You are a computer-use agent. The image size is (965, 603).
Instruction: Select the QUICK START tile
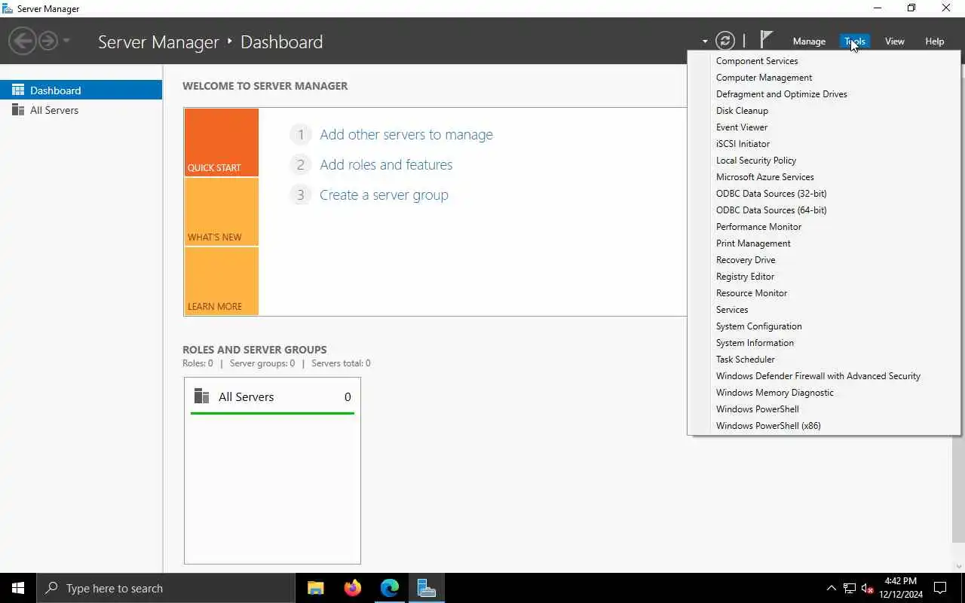coord(222,142)
